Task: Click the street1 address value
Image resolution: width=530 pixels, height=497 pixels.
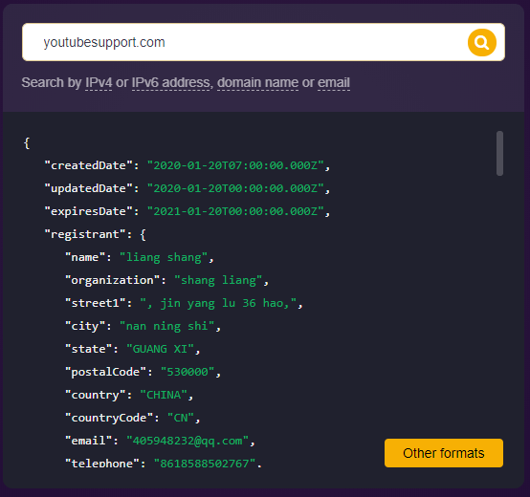Action: pyautogui.click(x=218, y=304)
